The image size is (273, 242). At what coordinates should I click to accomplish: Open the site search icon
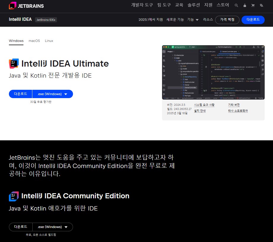pyautogui.click(x=236, y=5)
